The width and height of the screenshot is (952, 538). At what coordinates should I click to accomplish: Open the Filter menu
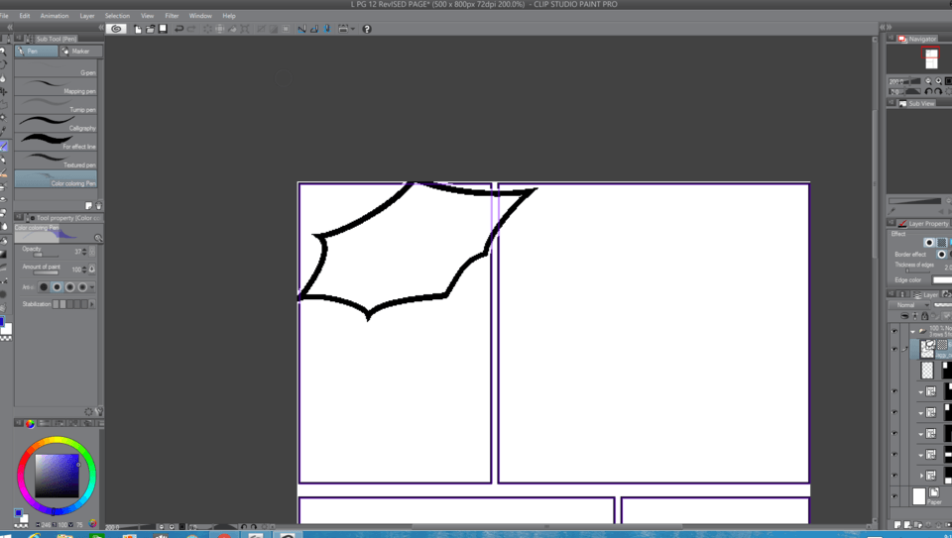coord(172,16)
